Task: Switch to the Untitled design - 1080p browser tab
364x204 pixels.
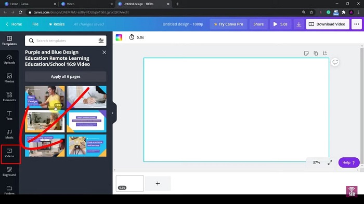Action: [x=144, y=4]
